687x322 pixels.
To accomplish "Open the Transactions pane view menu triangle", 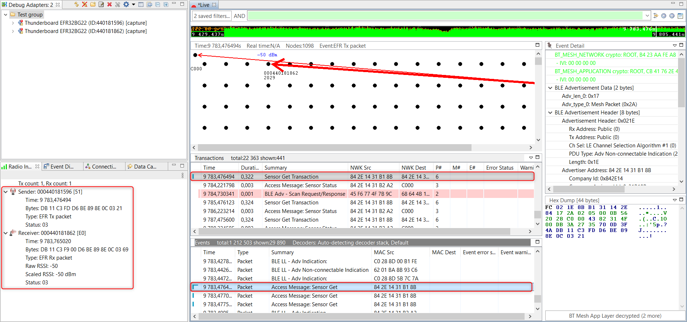I will pos(531,158).
